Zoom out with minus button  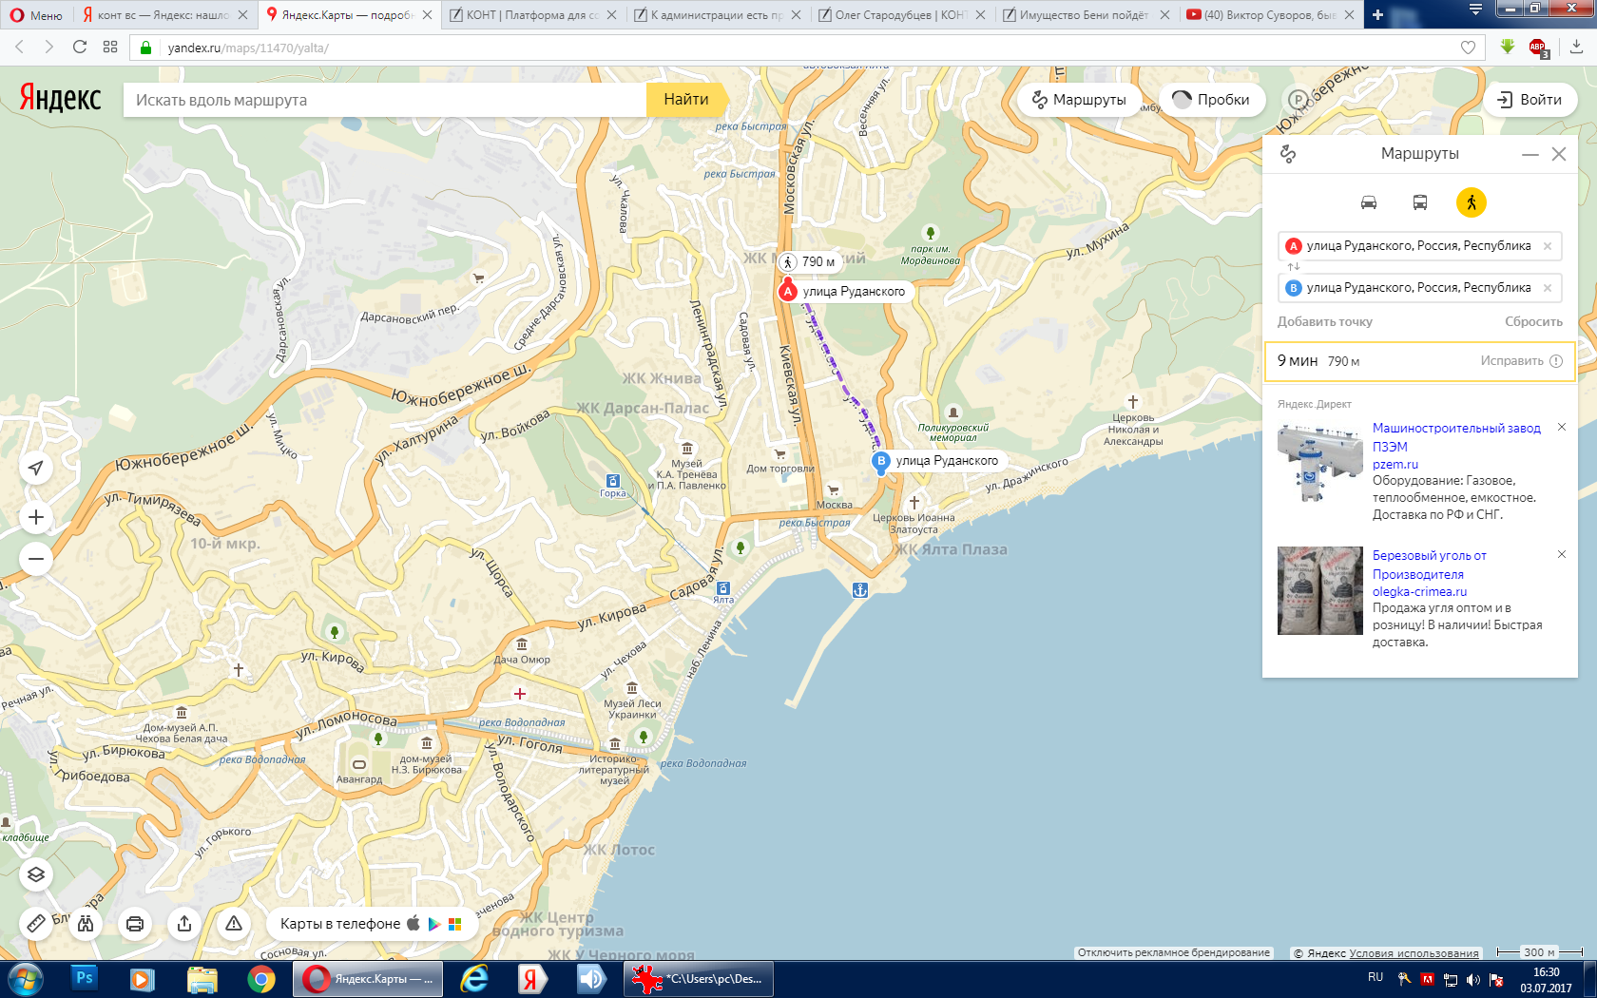tap(36, 559)
